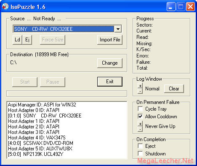Image resolution: width=197 pixels, height=166 pixels.
Task: Click the Start button
Action: click(25, 82)
